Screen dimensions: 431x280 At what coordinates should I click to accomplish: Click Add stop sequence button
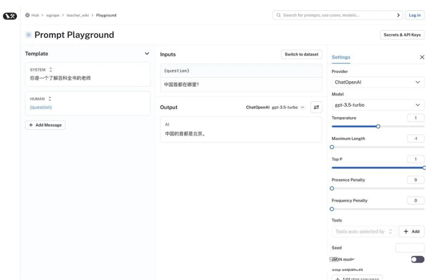tap(357, 278)
